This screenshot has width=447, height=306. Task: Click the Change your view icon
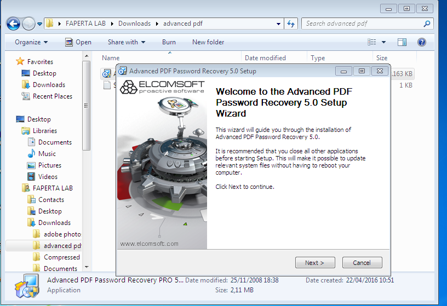pos(372,42)
